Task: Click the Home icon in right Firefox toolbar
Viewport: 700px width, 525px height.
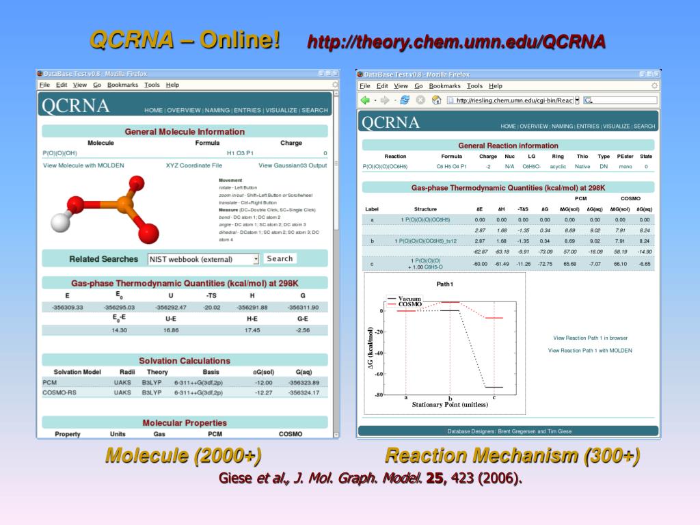Action: 437,100
